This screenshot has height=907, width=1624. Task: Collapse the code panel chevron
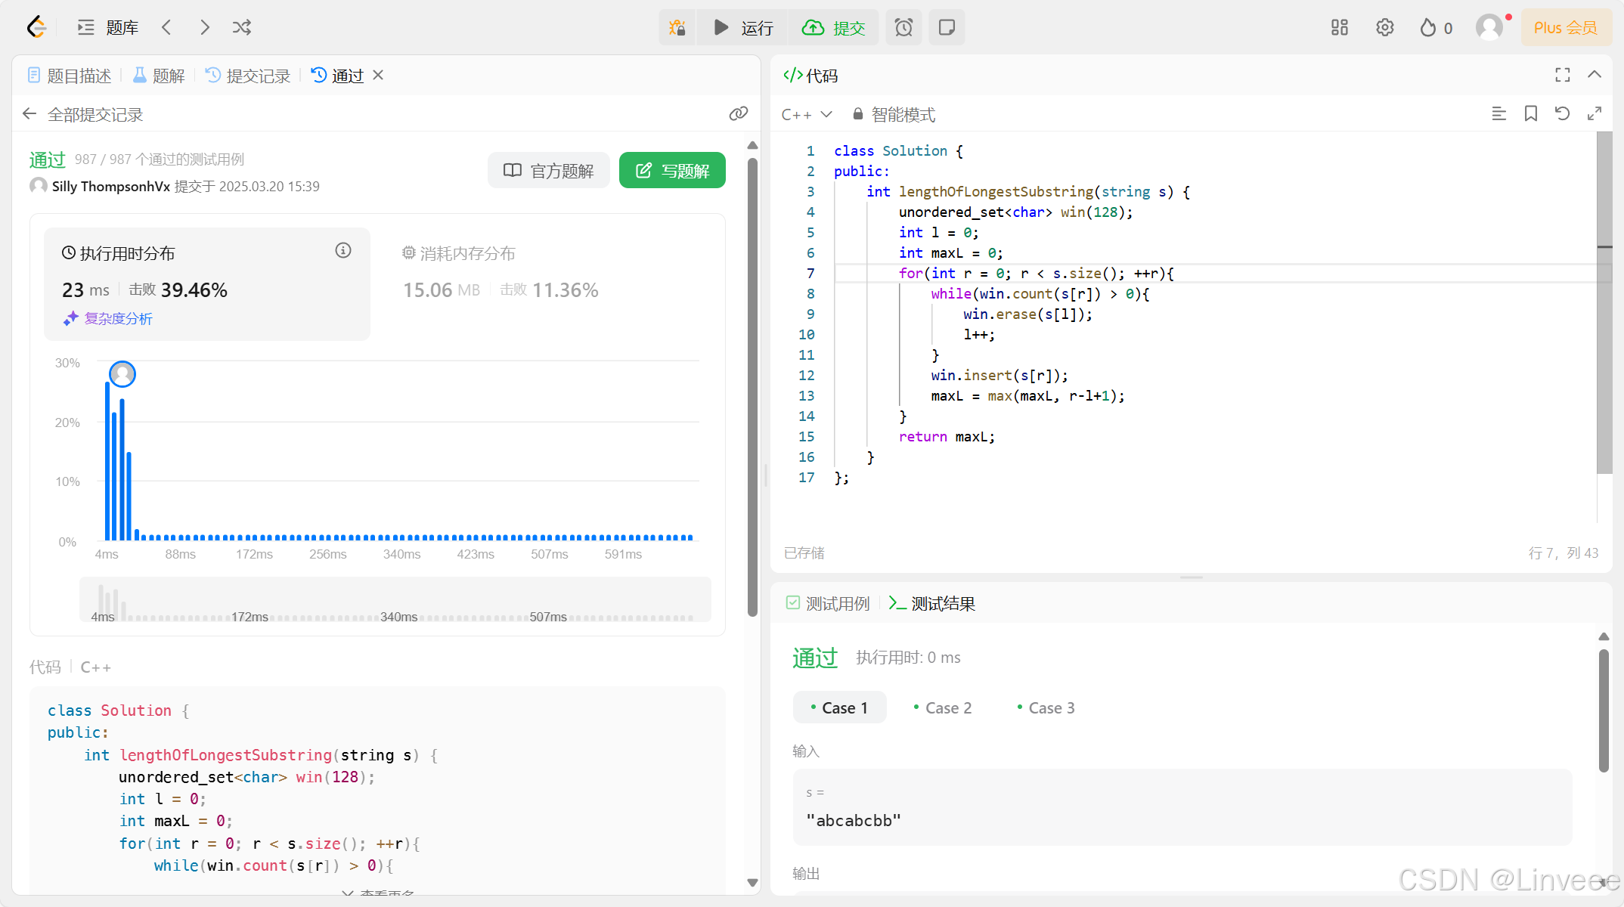click(x=1595, y=75)
